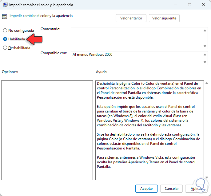
Task: Minimize the policy dialog window
Action: (x=175, y=5)
